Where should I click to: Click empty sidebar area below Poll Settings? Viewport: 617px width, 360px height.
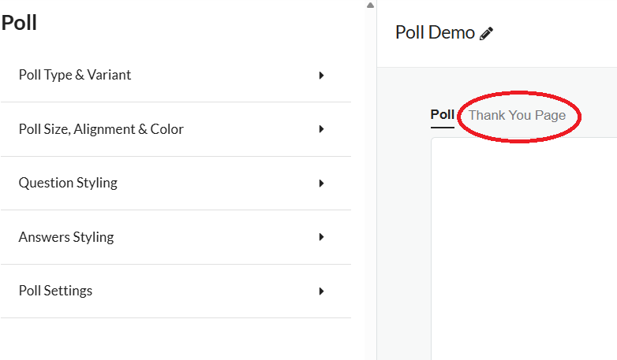pos(175,339)
